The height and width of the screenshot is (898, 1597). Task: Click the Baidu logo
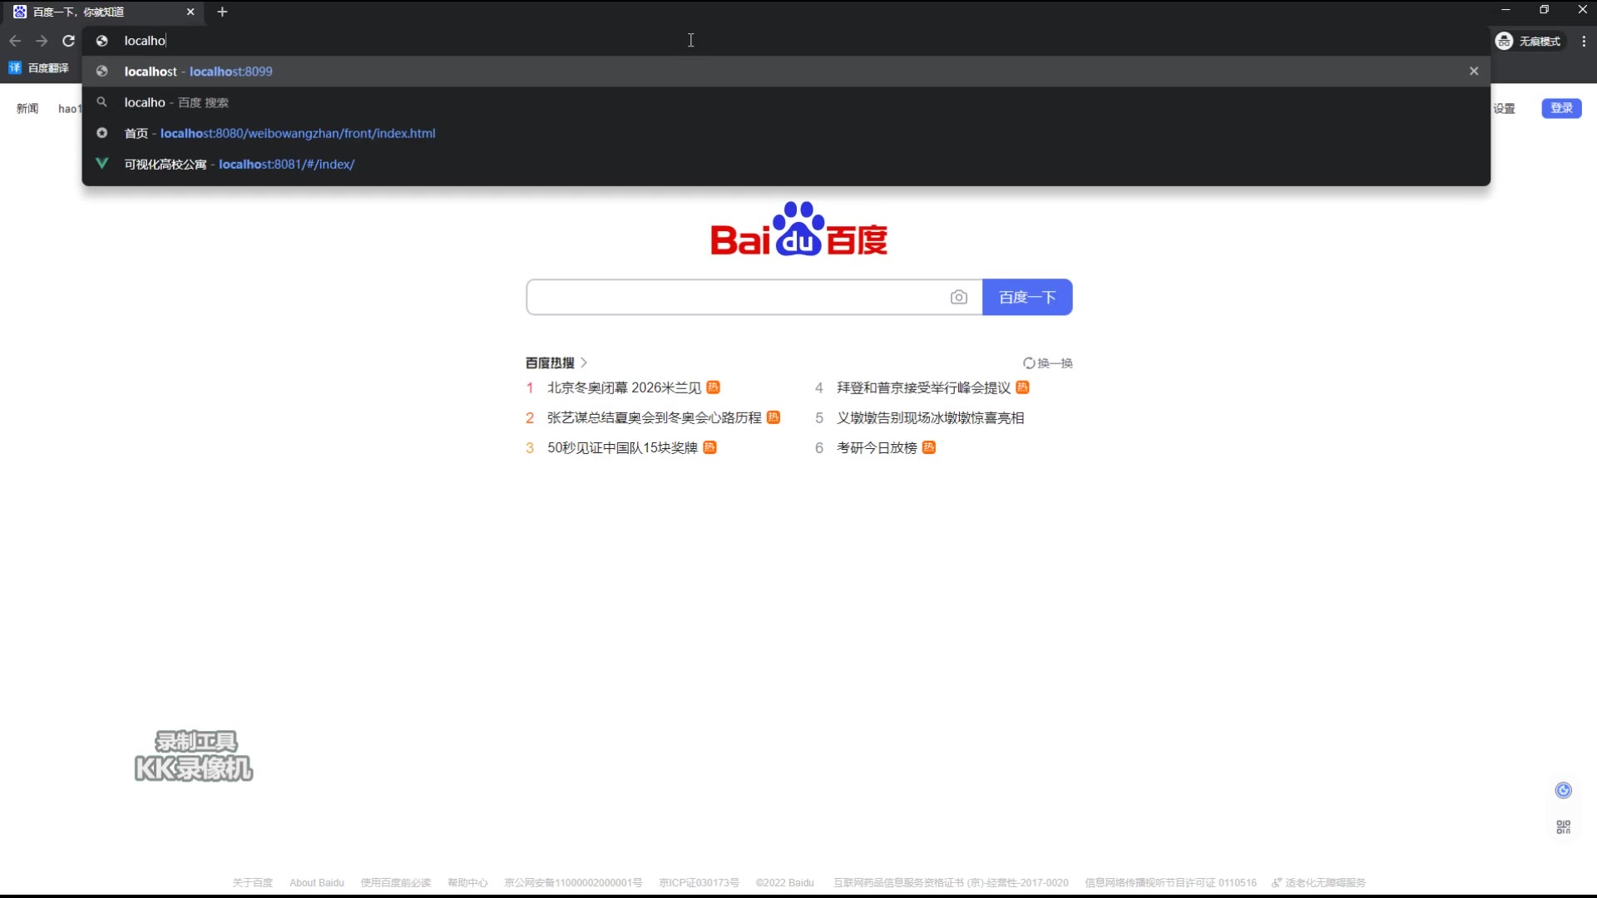tap(798, 229)
